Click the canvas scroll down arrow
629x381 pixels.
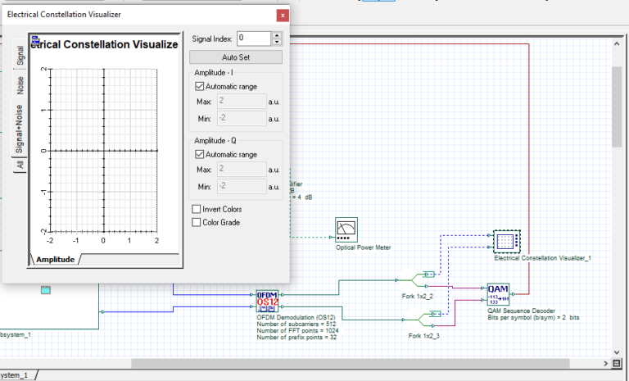coord(616,351)
